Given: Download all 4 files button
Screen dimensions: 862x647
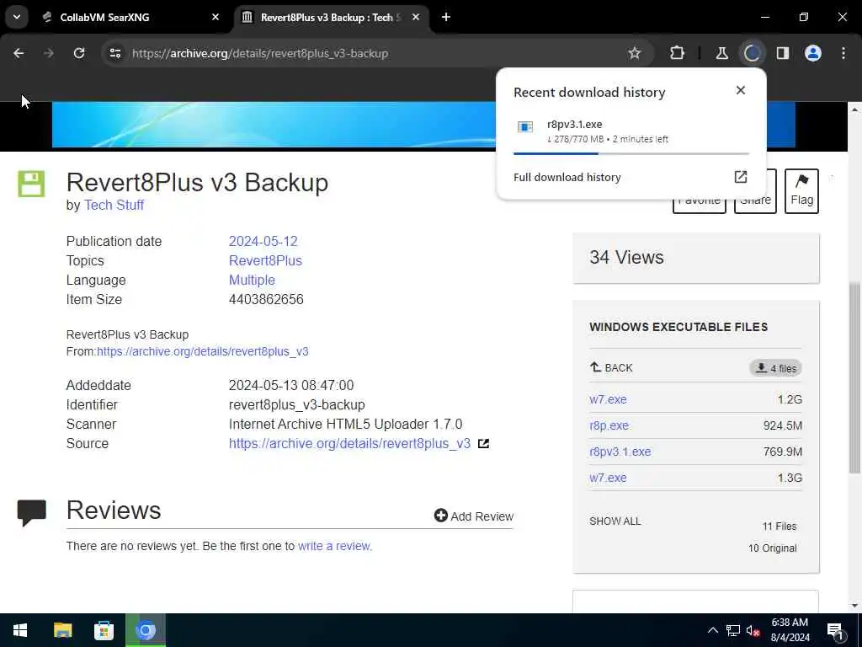Looking at the screenshot, I should tap(775, 368).
